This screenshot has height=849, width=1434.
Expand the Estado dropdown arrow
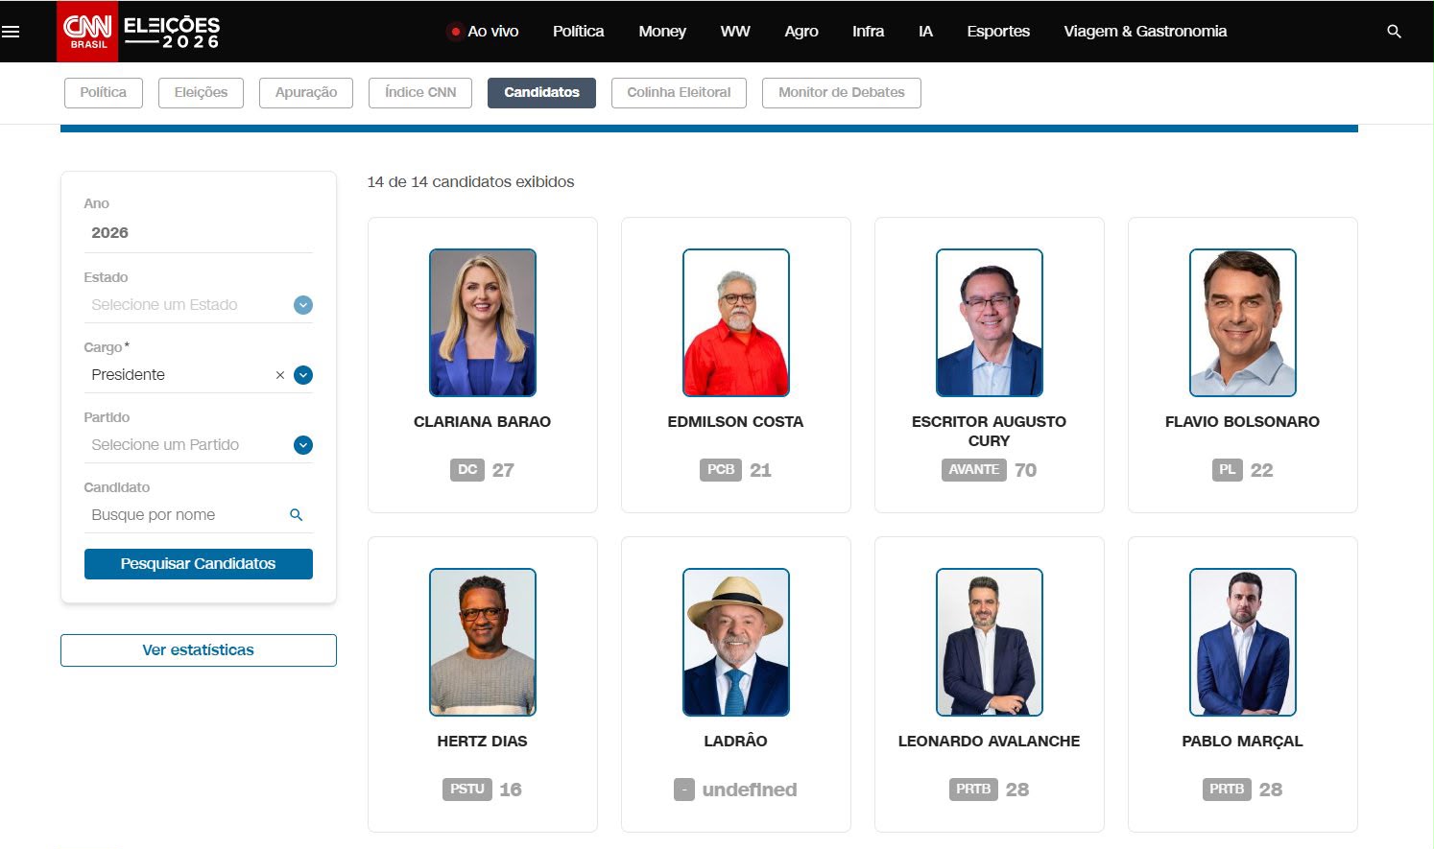click(303, 305)
